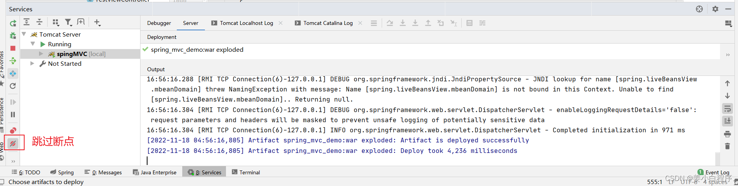The height and width of the screenshot is (186, 738).
Task: Click the Mute Breakpoints icon
Action: [x=13, y=143]
